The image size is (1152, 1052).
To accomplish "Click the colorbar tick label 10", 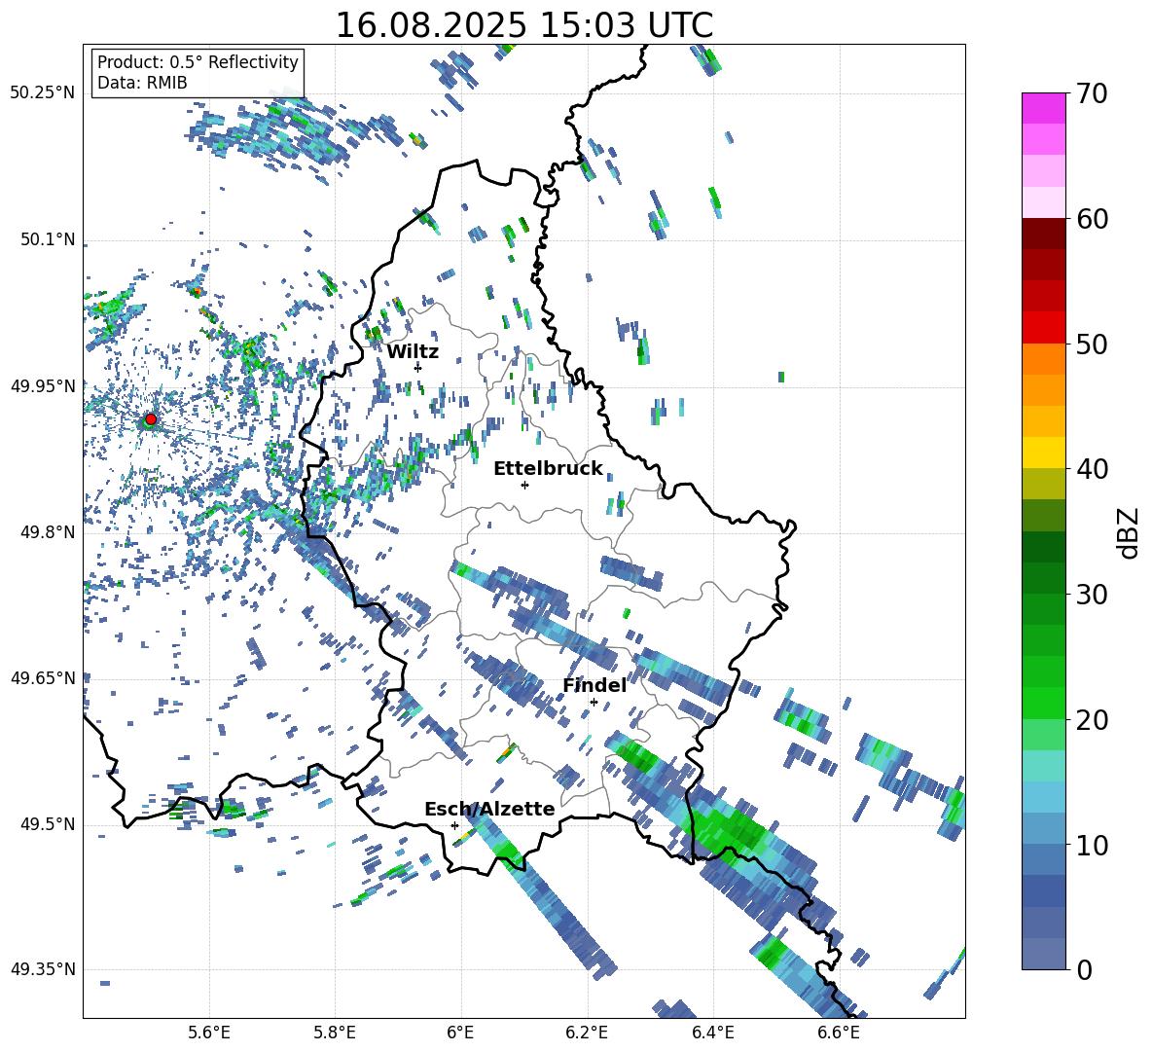I will pos(1091,846).
